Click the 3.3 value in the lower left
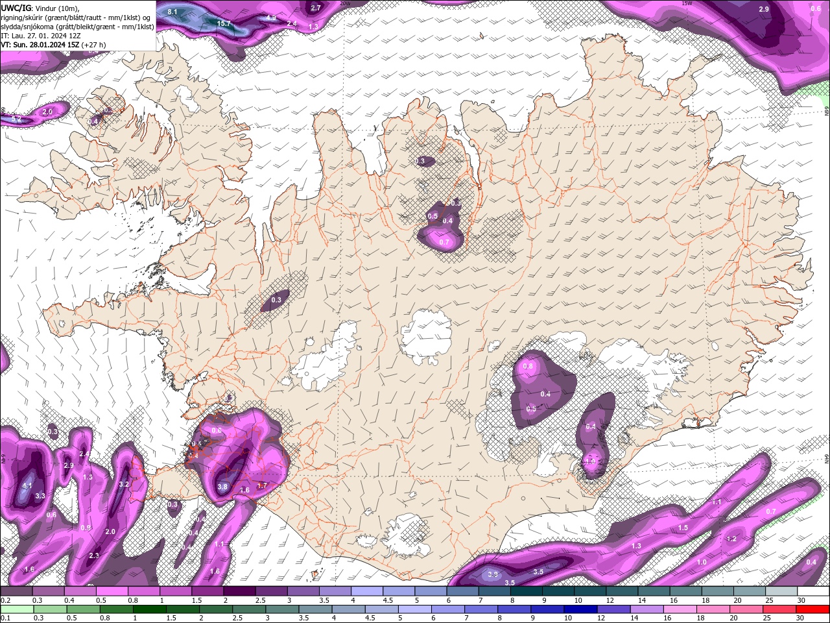830x623 pixels. click(x=40, y=496)
